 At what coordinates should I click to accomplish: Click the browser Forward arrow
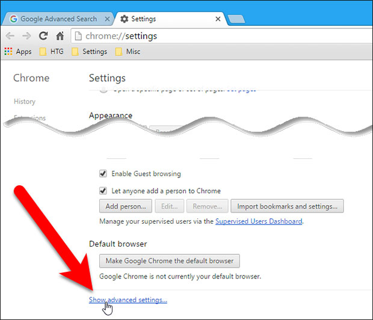point(26,36)
